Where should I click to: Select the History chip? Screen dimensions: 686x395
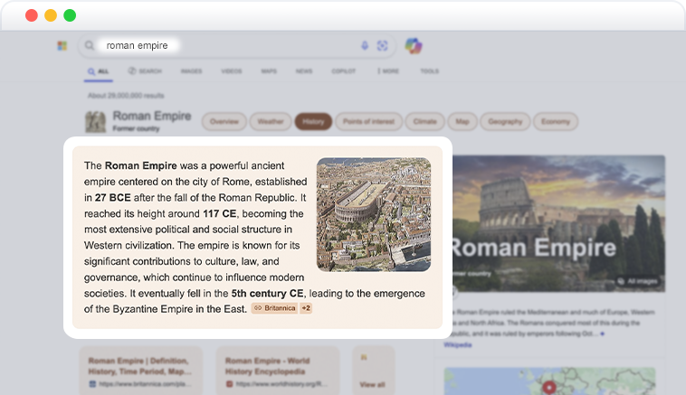(313, 121)
